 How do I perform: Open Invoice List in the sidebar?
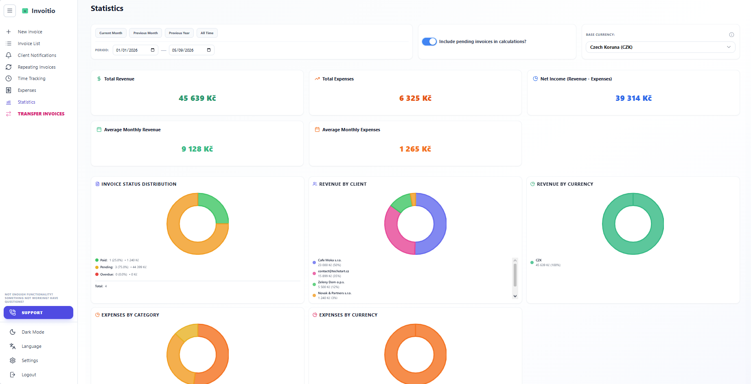coord(29,43)
